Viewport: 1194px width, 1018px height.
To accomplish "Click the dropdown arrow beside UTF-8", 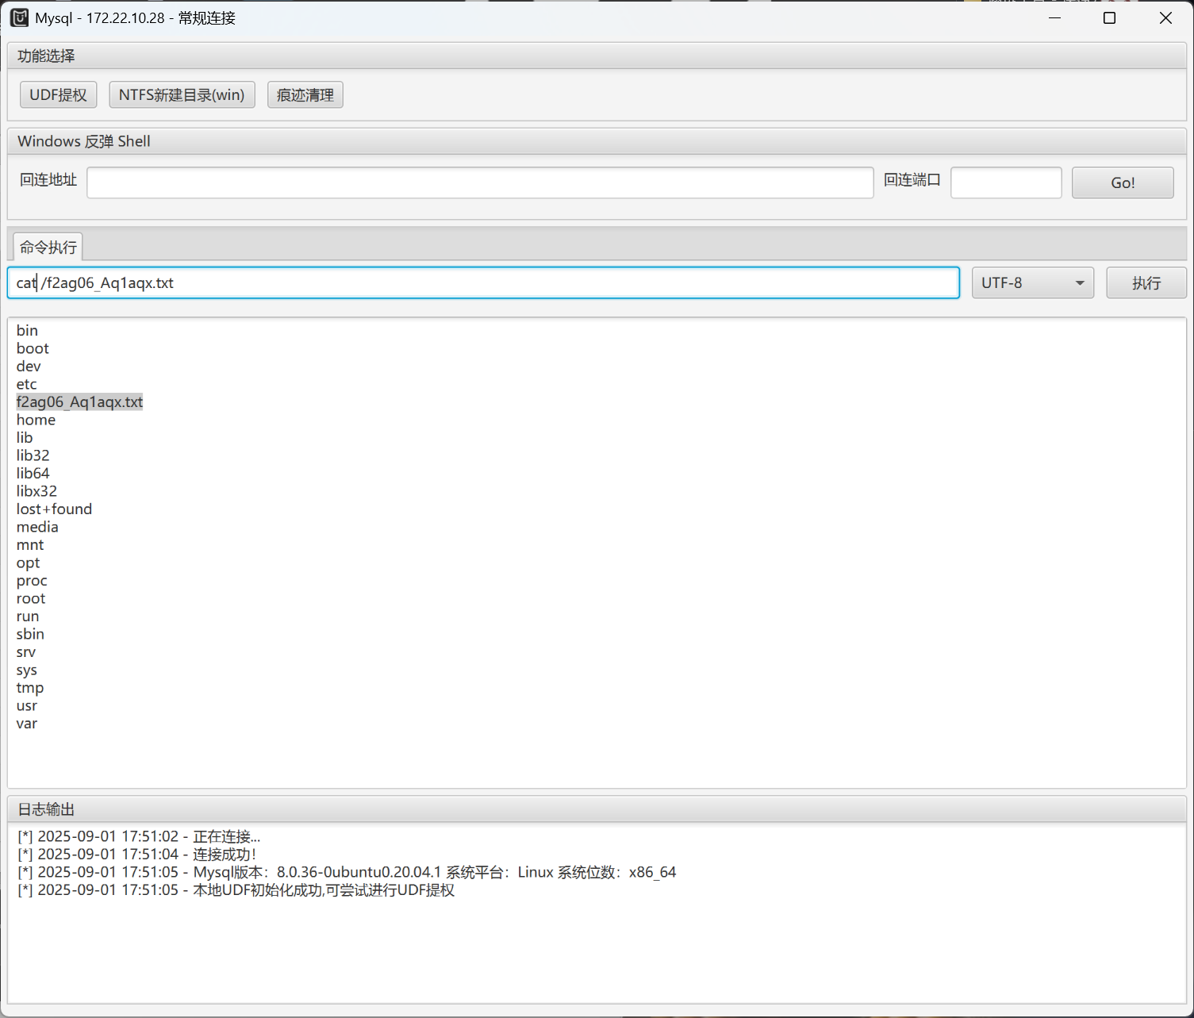I will 1080,283.
